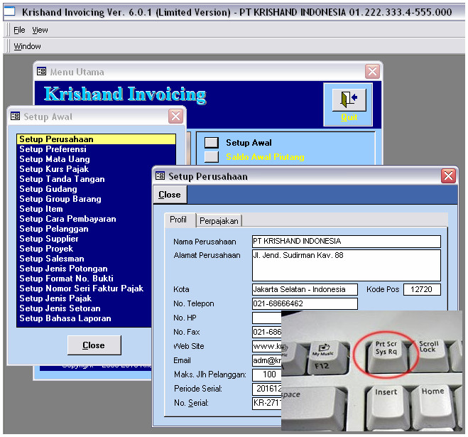
Task: Click the Kode Pos input field
Action: pos(422,289)
